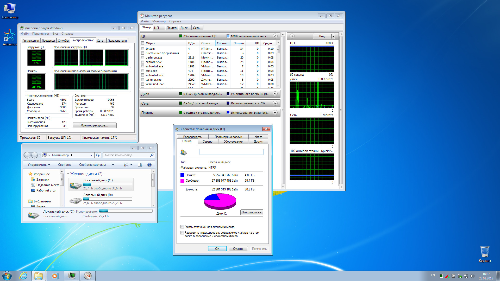Click the 'Монитор ресурсов...' button
The image size is (500, 281).
pyautogui.click(x=95, y=125)
